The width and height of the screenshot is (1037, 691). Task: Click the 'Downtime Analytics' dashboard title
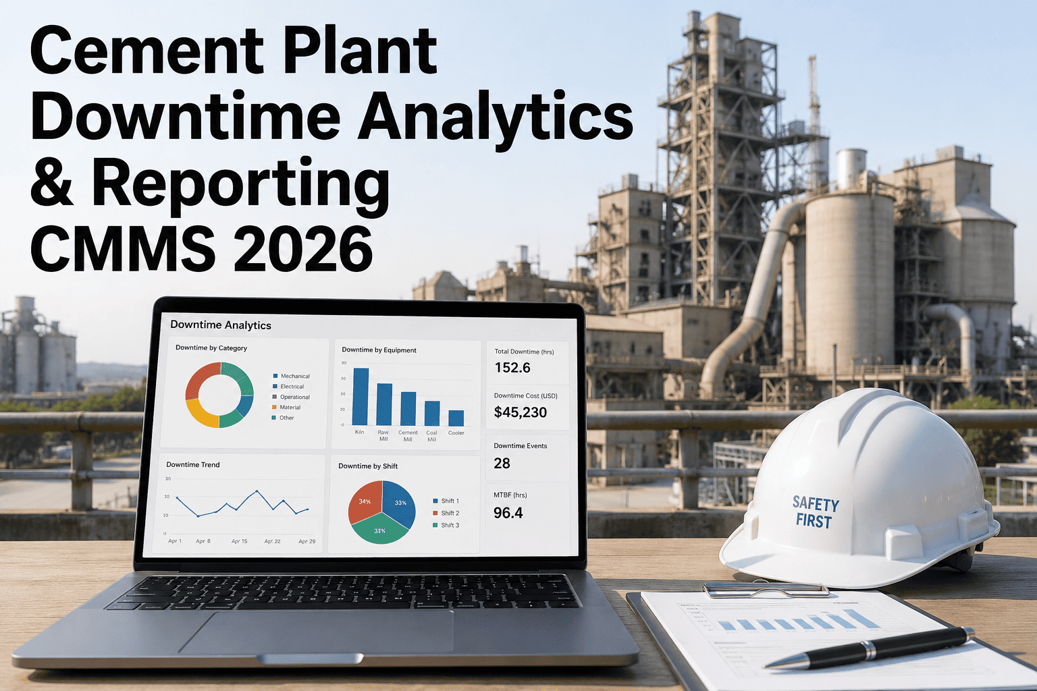(221, 325)
